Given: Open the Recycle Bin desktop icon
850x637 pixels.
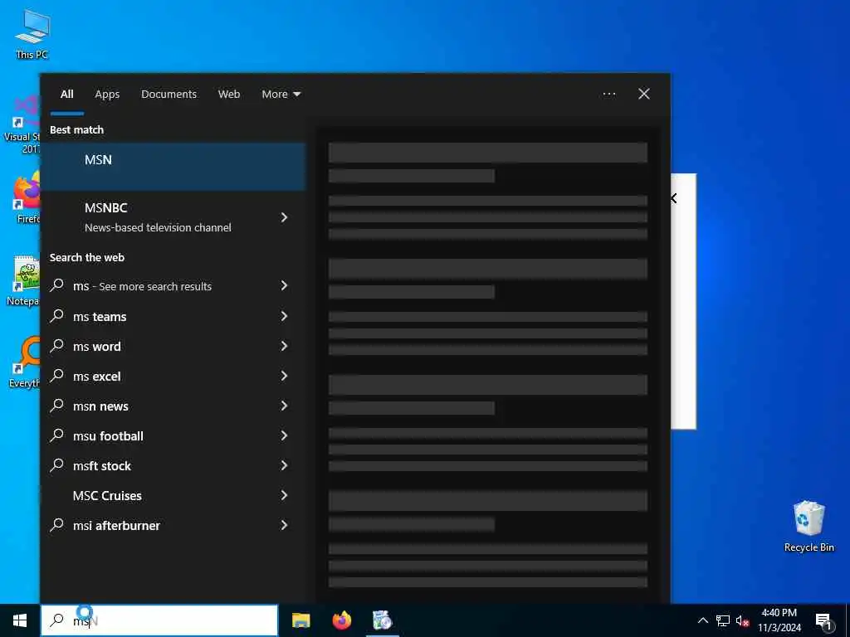Looking at the screenshot, I should pyautogui.click(x=808, y=526).
